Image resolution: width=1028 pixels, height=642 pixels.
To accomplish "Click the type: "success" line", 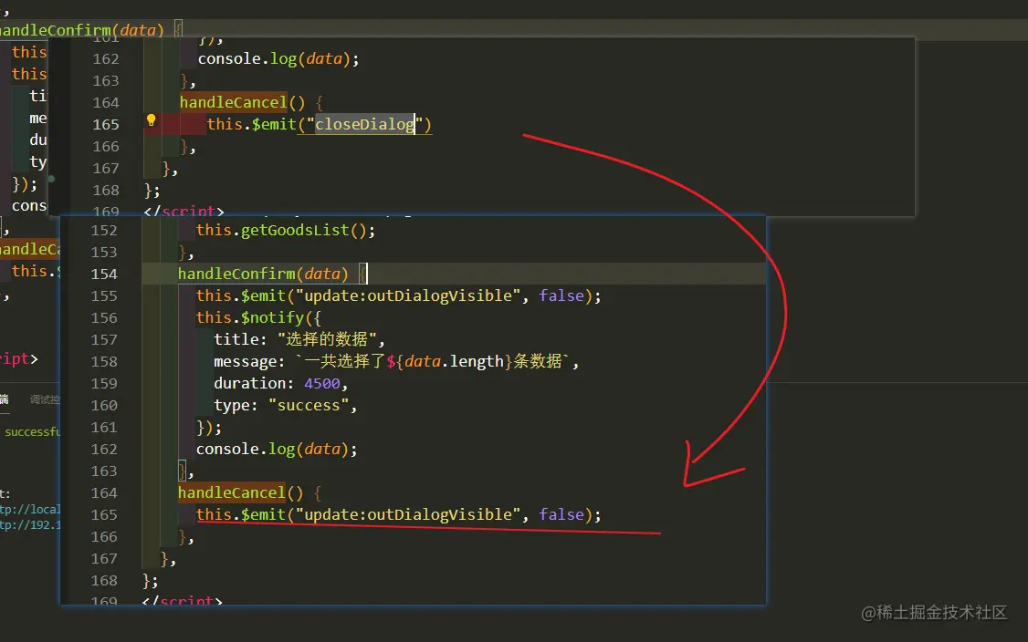I will [285, 406].
